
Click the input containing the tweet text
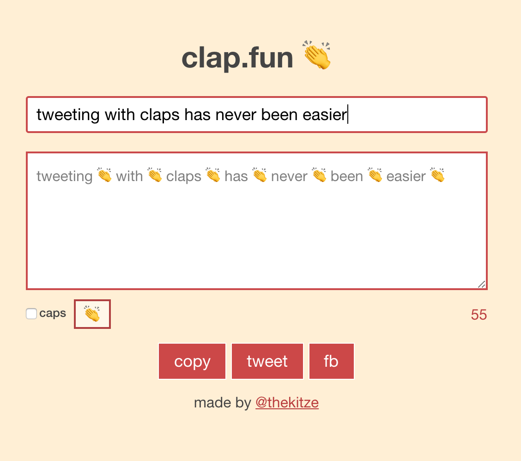click(x=257, y=115)
